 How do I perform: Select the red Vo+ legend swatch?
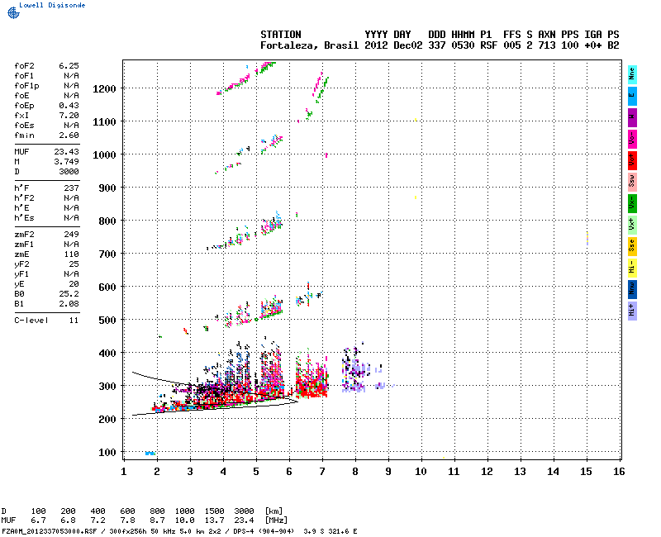pyautogui.click(x=632, y=160)
